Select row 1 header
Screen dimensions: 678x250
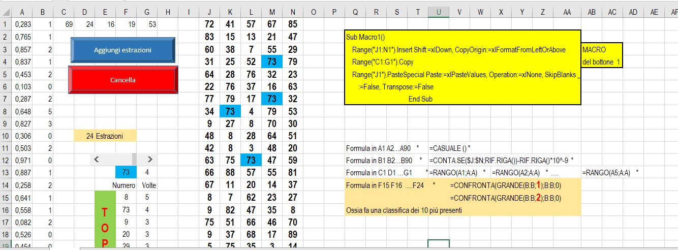tap(6, 24)
